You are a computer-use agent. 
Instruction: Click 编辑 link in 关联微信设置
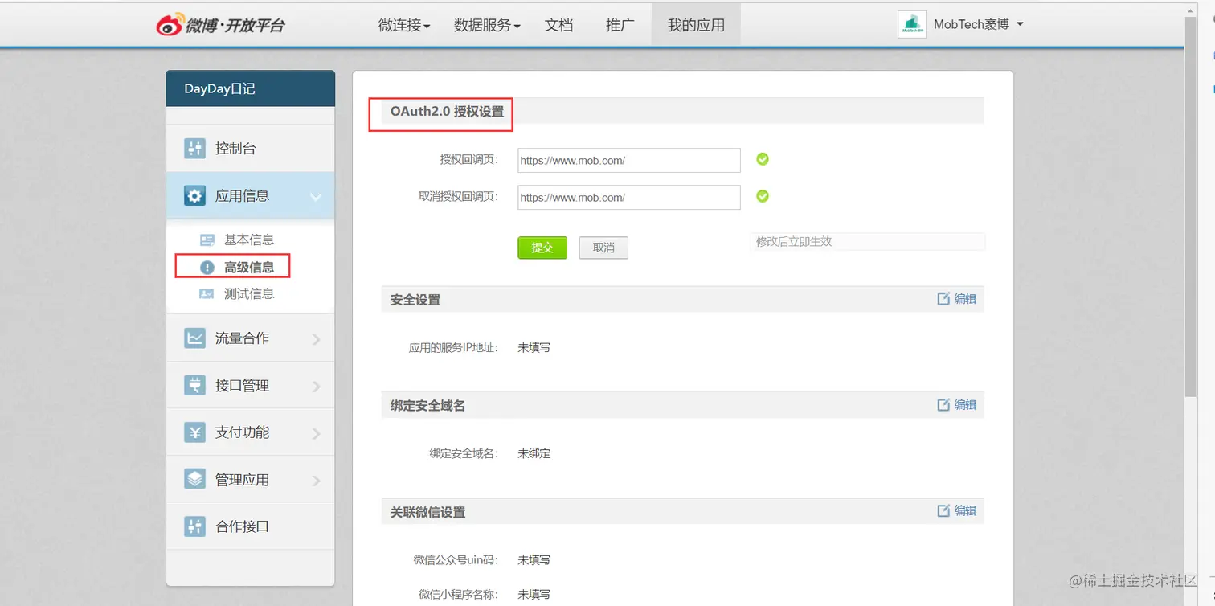coord(965,511)
